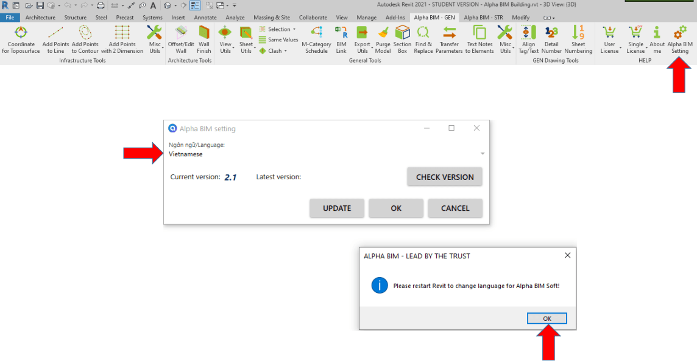The width and height of the screenshot is (697, 361).
Task: Expand the Single License dropdown
Action: pyautogui.click(x=636, y=40)
